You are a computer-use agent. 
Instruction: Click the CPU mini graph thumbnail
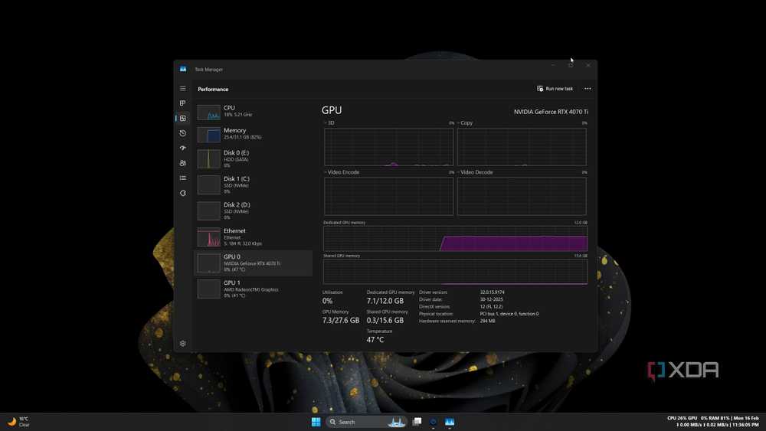pos(208,112)
